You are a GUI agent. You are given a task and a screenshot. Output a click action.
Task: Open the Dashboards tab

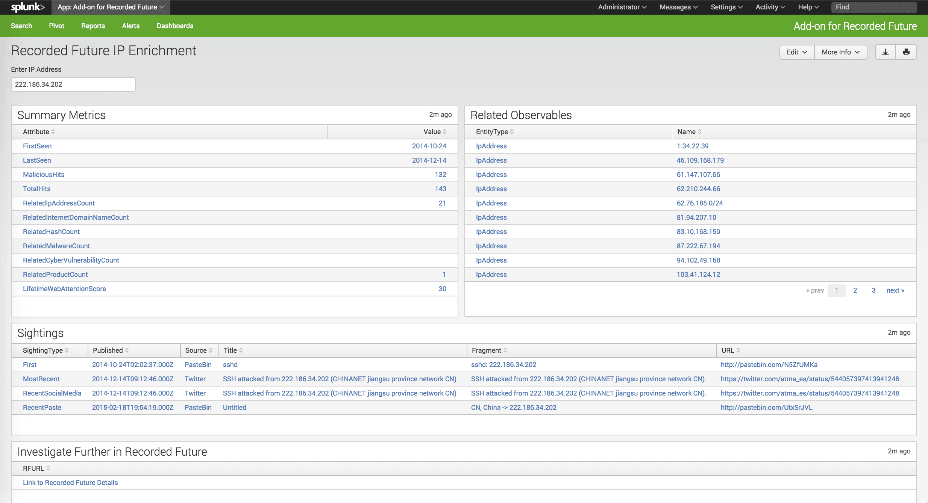coord(175,26)
